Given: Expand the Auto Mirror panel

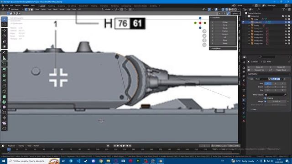Looking at the screenshot, I should tap(223, 49).
